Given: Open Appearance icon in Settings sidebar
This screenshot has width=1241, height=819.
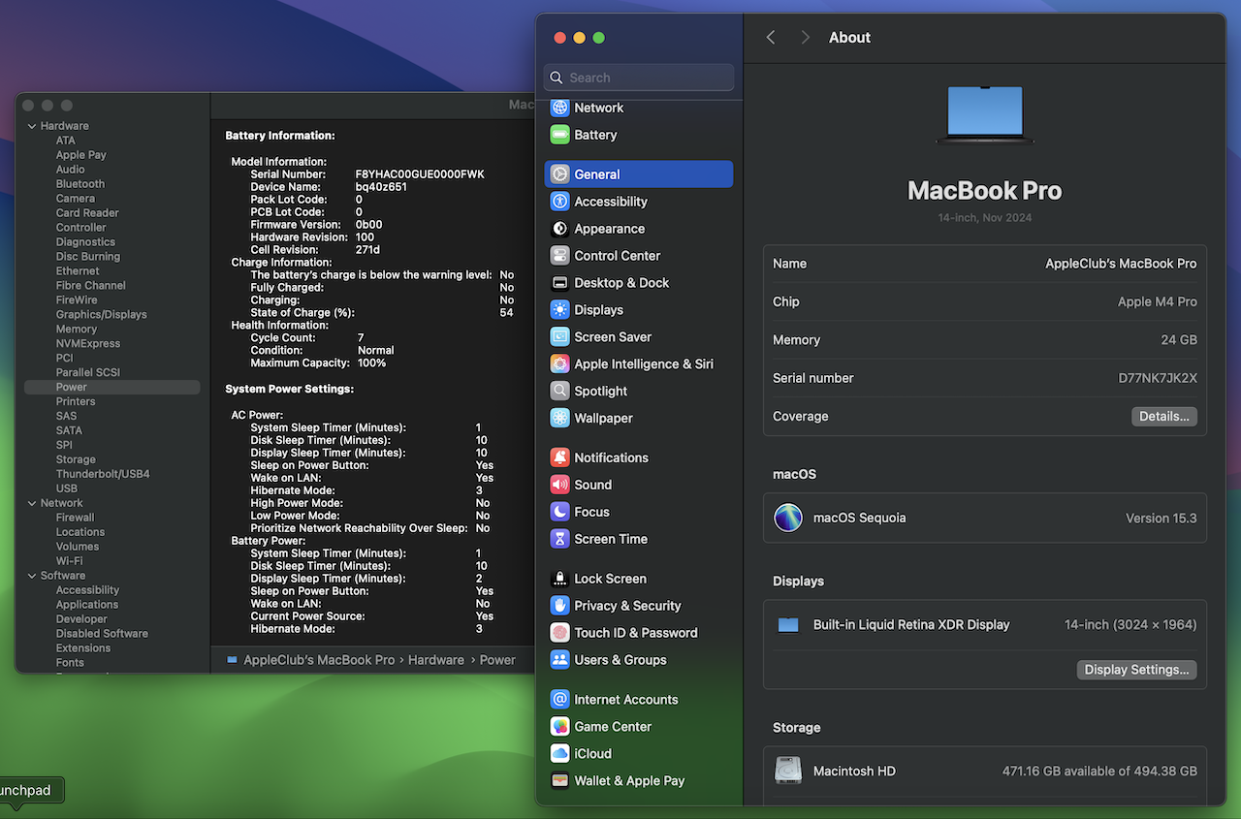Looking at the screenshot, I should [x=559, y=229].
